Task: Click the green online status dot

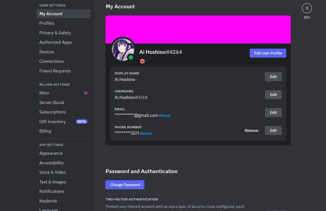Action: click(131, 57)
